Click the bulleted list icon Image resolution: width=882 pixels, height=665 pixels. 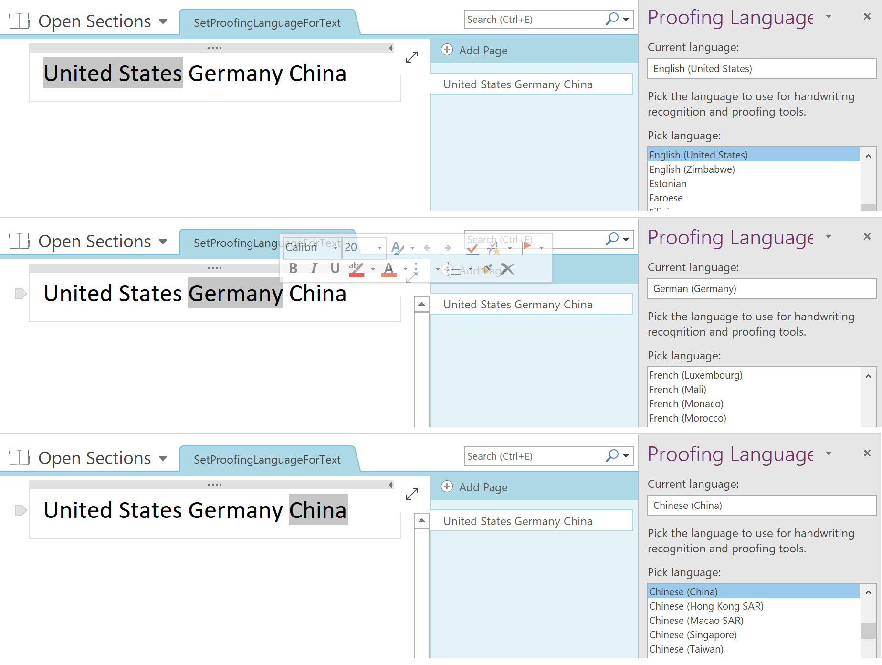(x=421, y=269)
